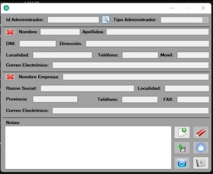Close the window with the X button

[203, 8]
